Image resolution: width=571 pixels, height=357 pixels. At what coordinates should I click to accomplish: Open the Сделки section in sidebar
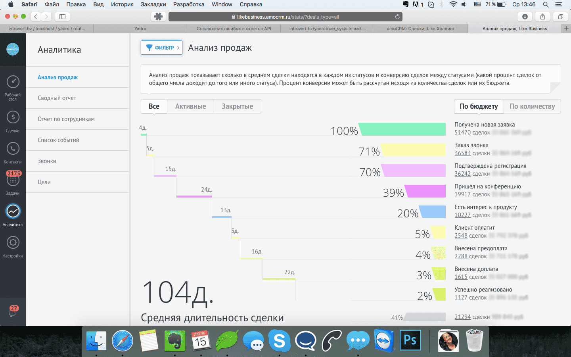(13, 117)
